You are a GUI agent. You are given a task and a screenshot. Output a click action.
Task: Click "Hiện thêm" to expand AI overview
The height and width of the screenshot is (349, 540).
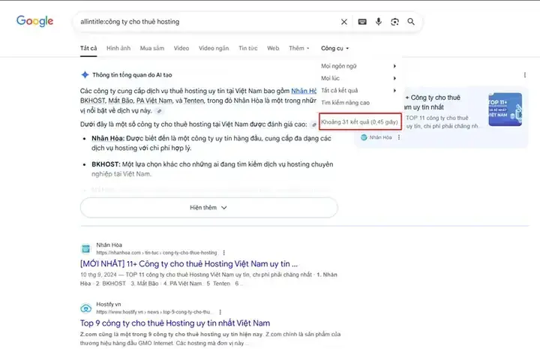click(x=208, y=207)
